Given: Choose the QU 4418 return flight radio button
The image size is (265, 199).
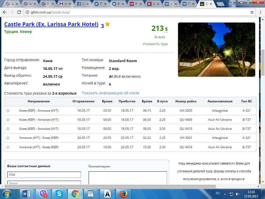Looking at the screenshot, I should point(8,147).
